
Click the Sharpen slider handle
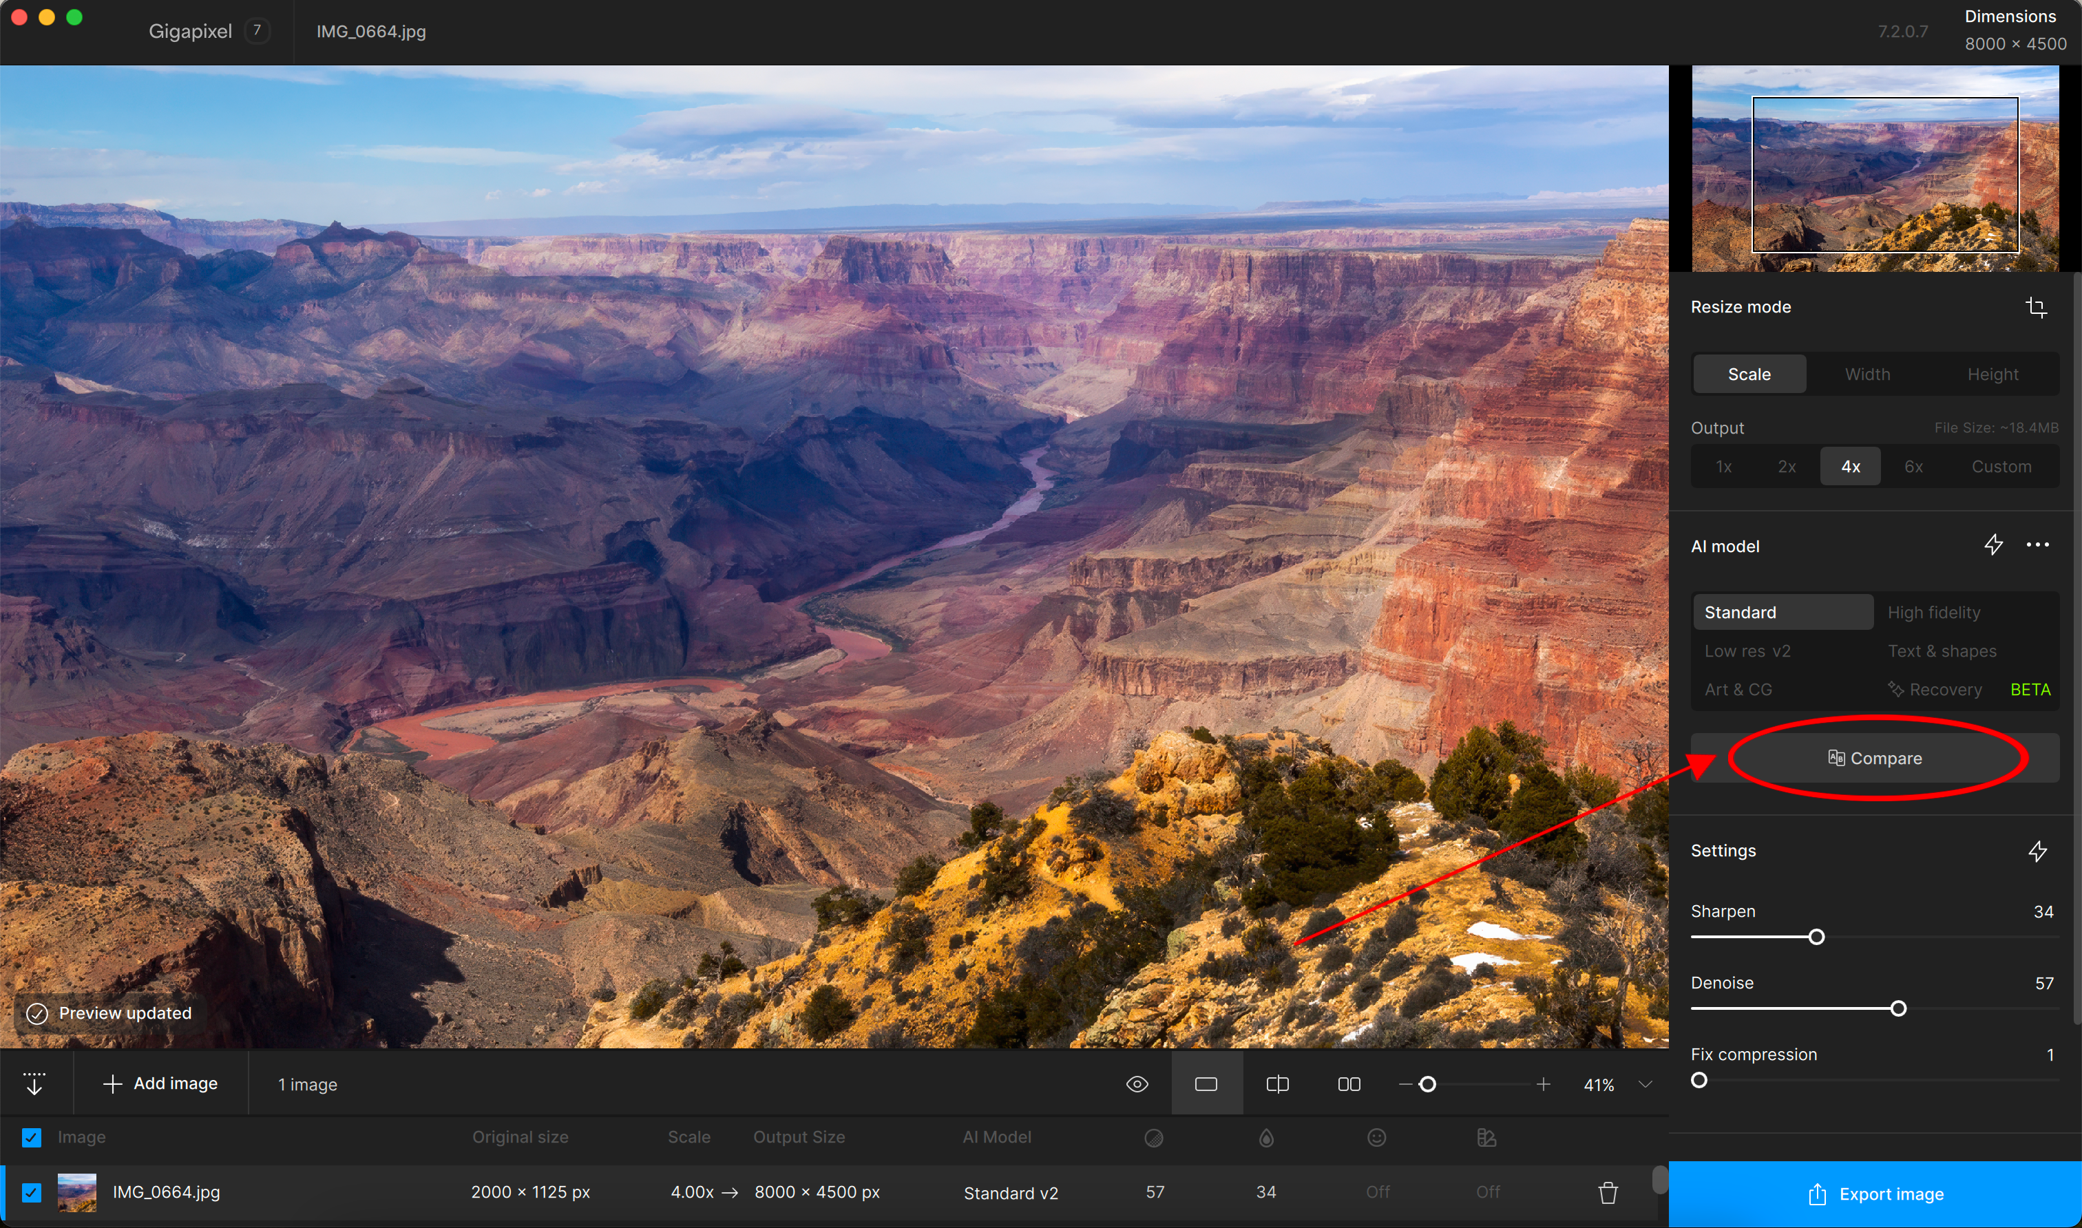(1816, 937)
